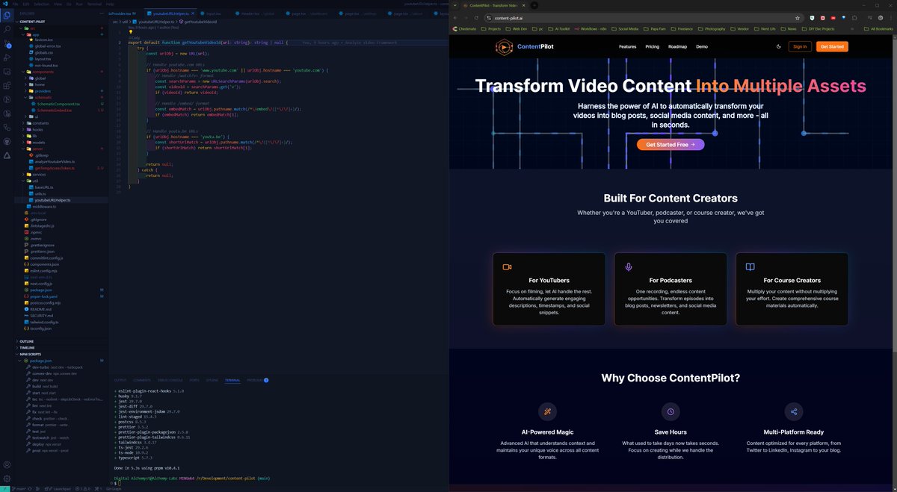Reload the content-pilot.ai page
The image size is (897, 492).
pos(476,18)
